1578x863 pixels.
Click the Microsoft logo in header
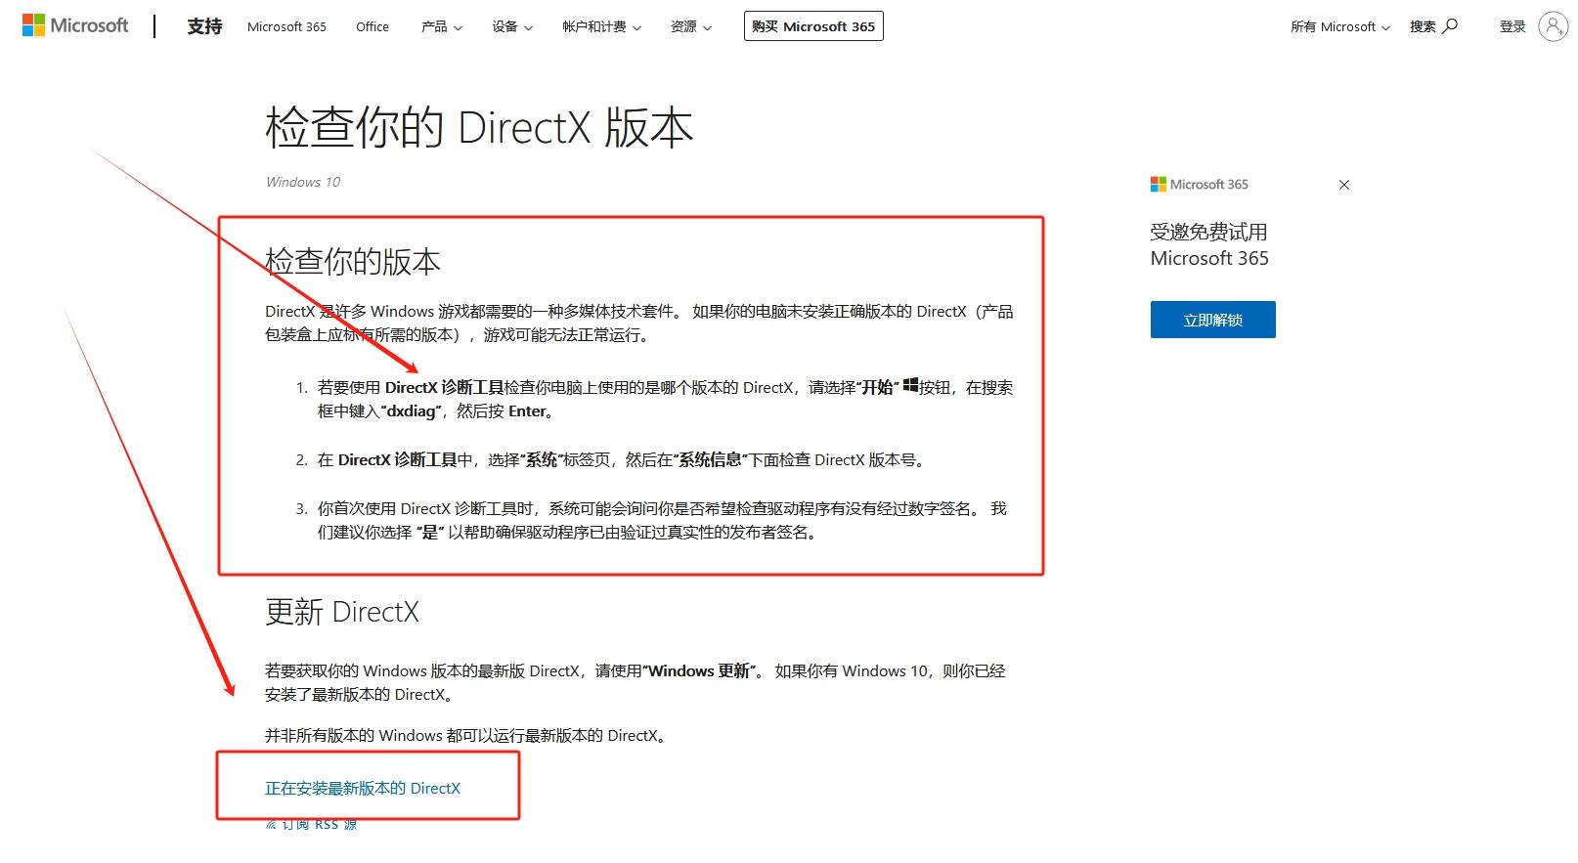coord(75,25)
